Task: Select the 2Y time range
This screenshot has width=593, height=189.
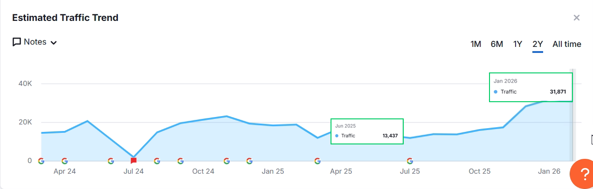Action: pyautogui.click(x=538, y=44)
